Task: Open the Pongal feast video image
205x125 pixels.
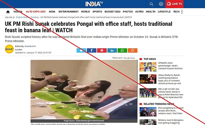Action: point(84,90)
